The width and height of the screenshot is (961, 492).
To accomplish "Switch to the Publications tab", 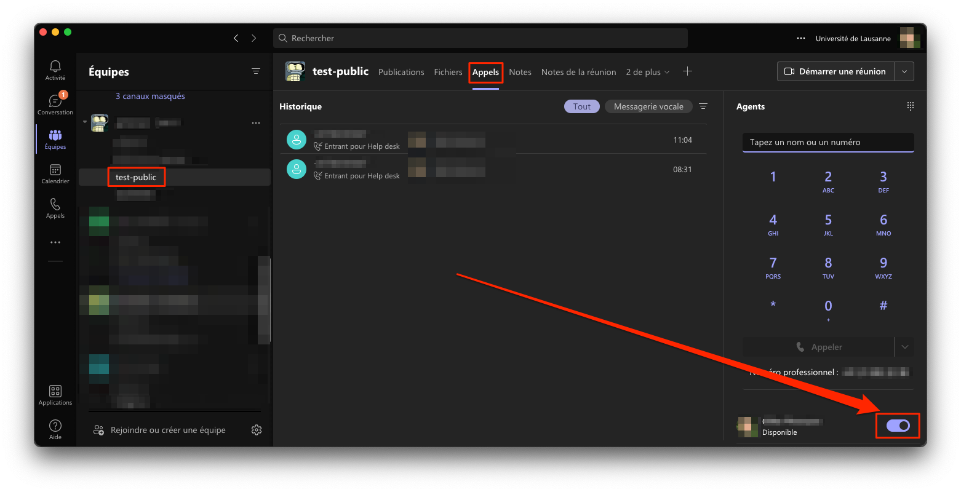I will pyautogui.click(x=401, y=72).
